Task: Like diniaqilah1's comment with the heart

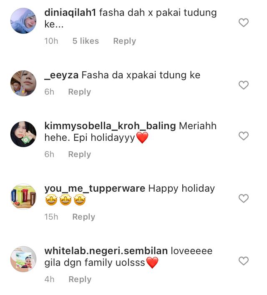Action: click(244, 22)
